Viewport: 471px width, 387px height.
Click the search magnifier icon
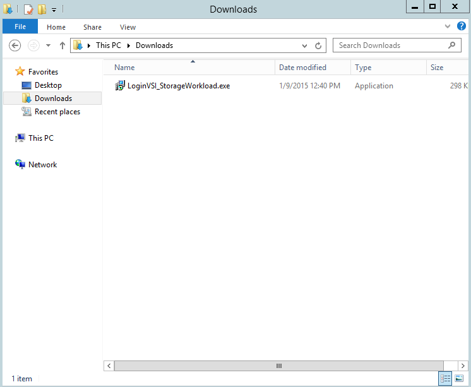(452, 45)
